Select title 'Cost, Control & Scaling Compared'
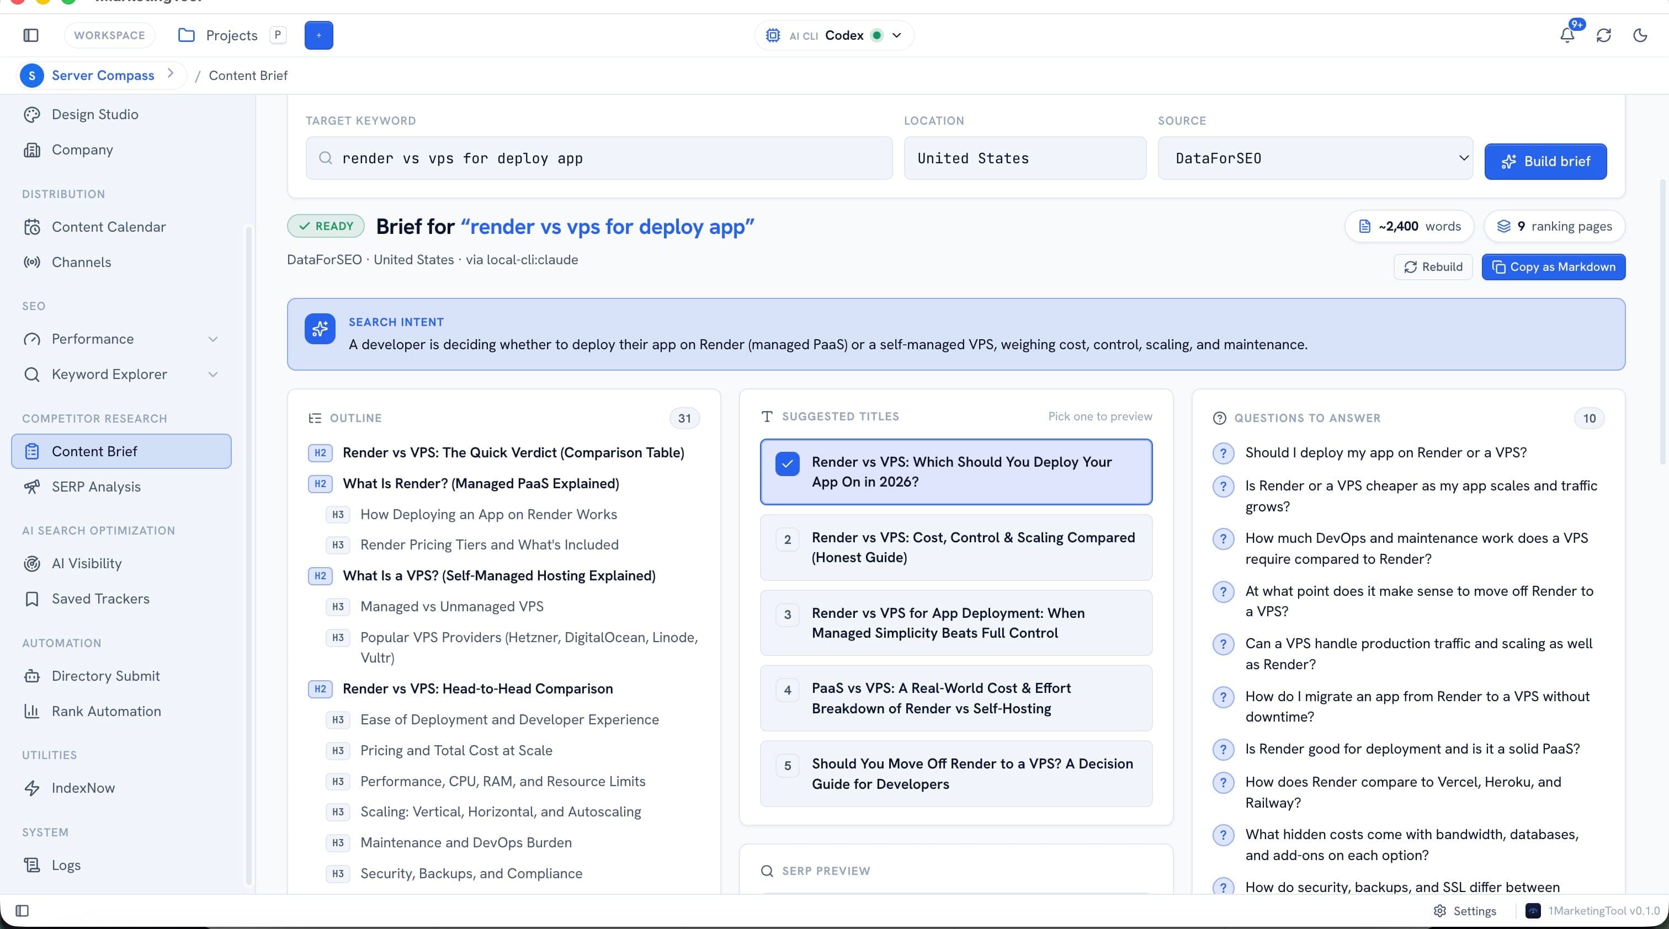This screenshot has width=1669, height=929. 956,547
